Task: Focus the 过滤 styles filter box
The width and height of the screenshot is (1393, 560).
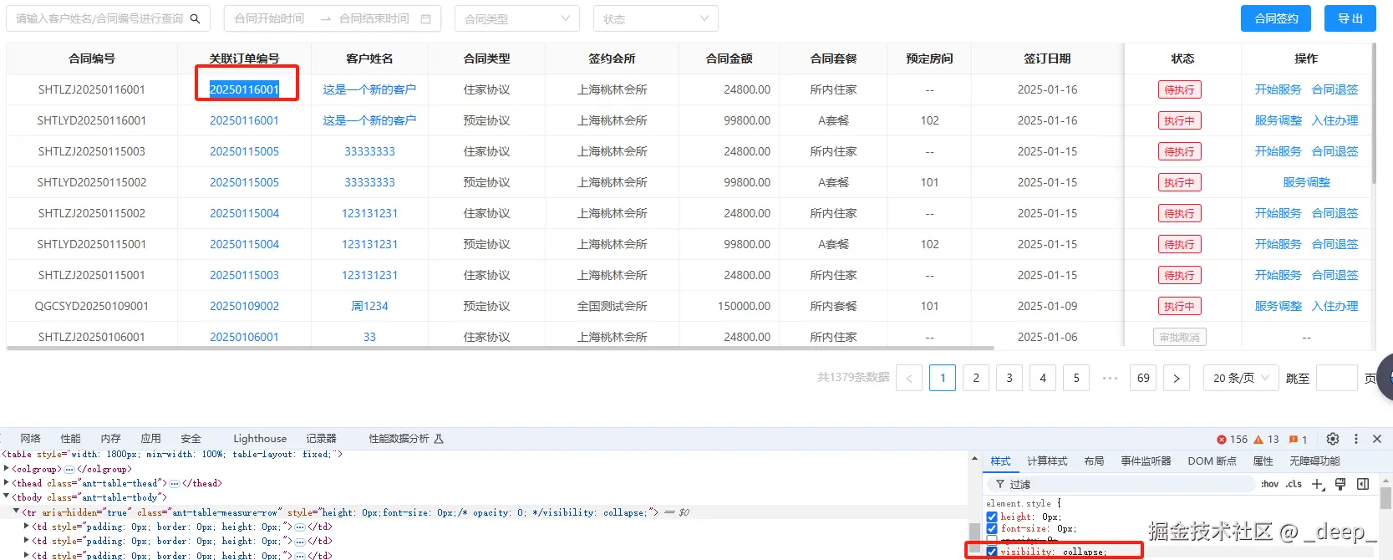Action: (x=1120, y=484)
